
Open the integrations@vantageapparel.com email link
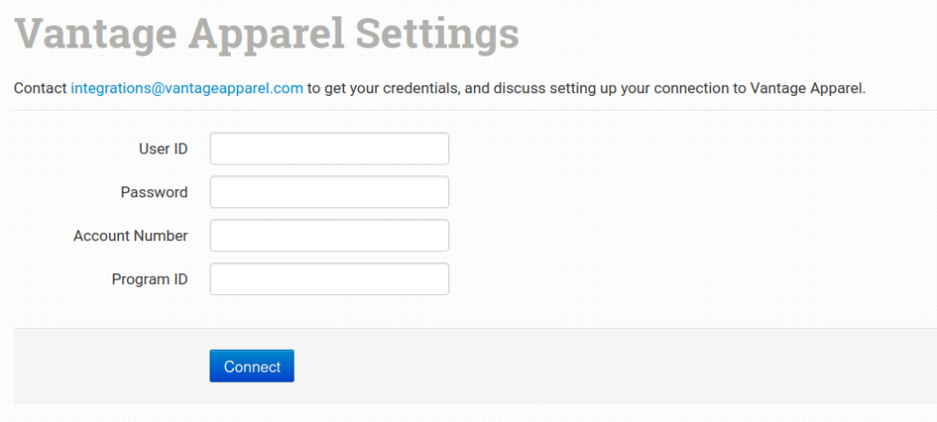pyautogui.click(x=187, y=89)
